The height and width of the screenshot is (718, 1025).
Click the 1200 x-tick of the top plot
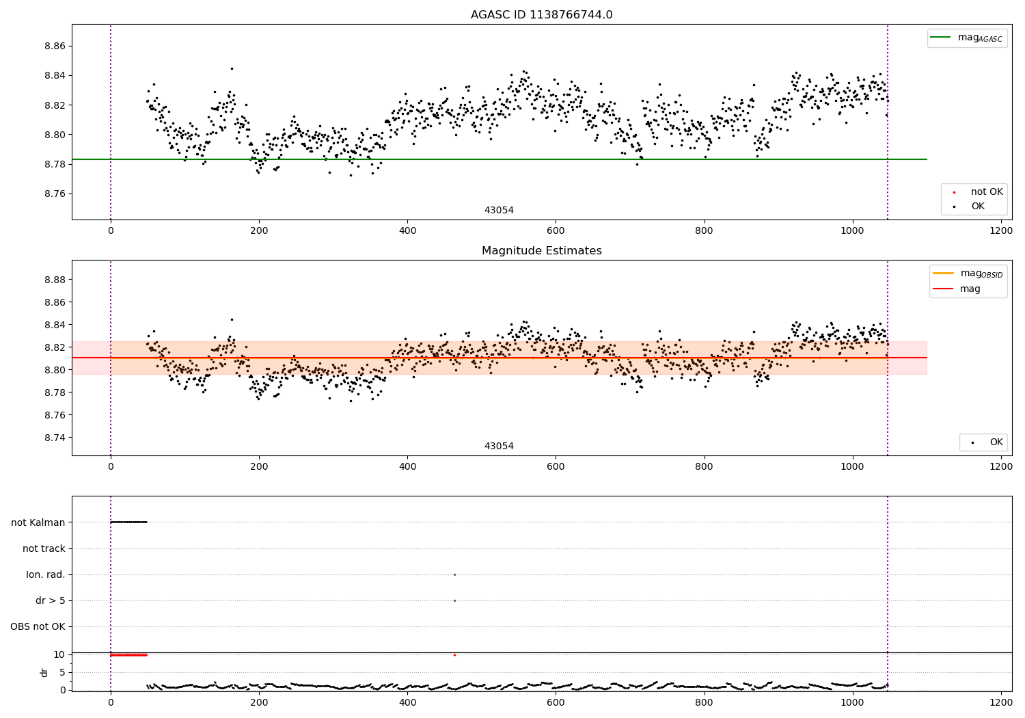pyautogui.click(x=1001, y=231)
